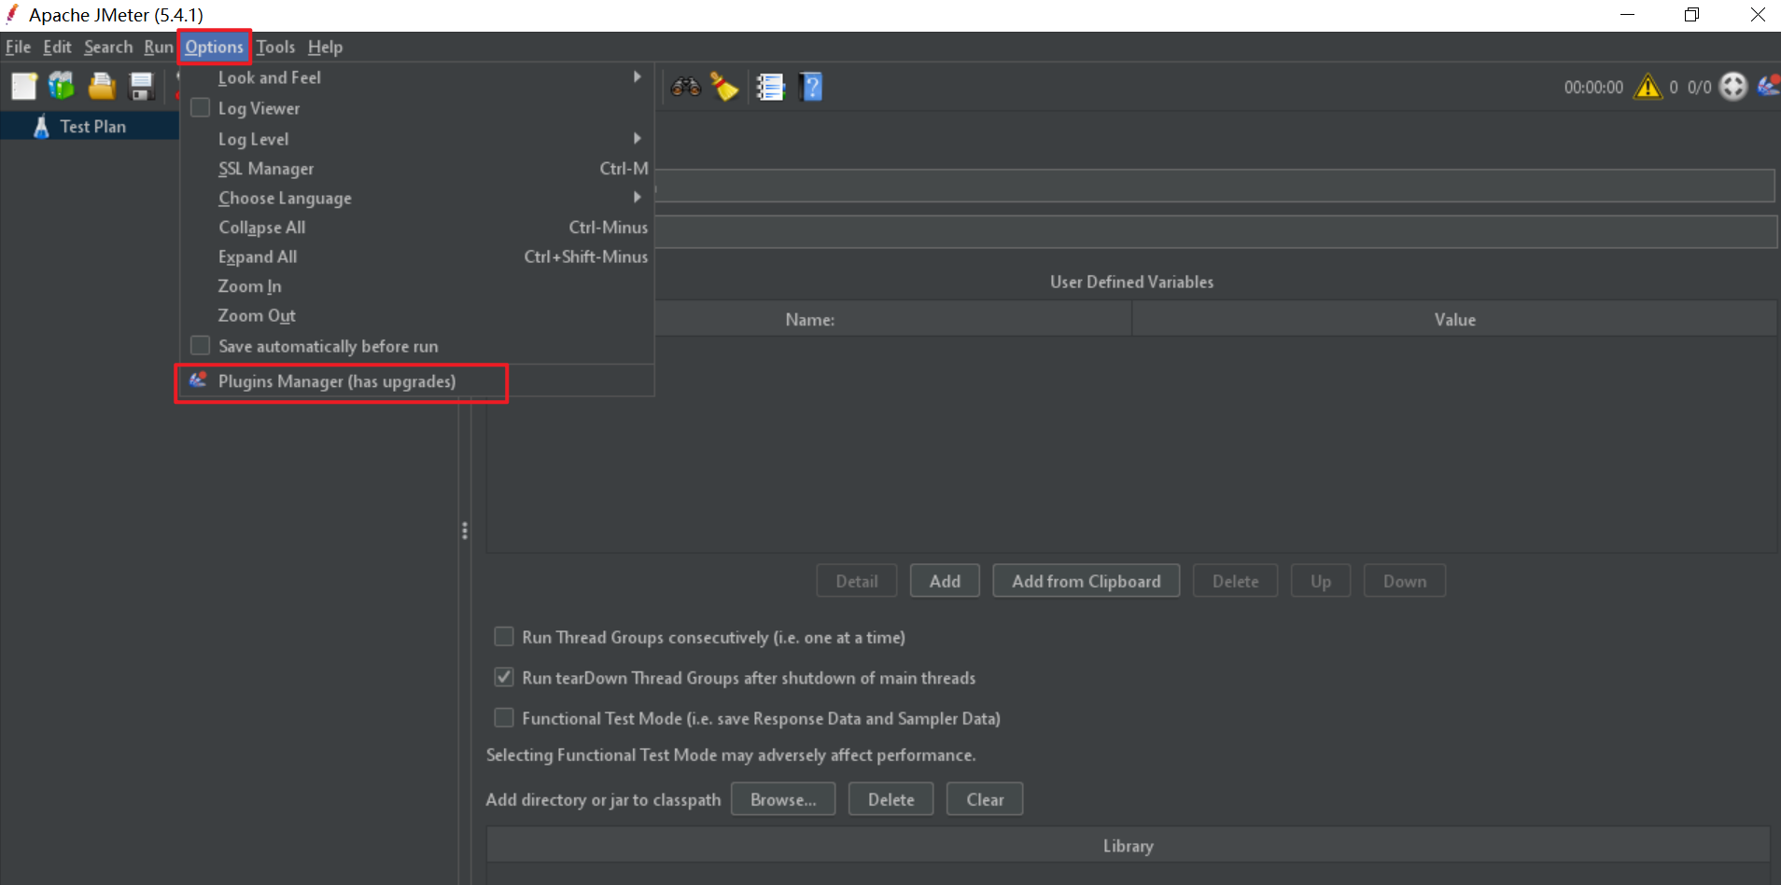This screenshot has height=885, width=1781.
Task: Open the Help menu
Action: click(x=325, y=47)
